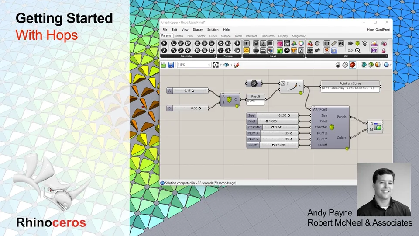Select the Clock icon in Input

pyautogui.click(x=287, y=50)
